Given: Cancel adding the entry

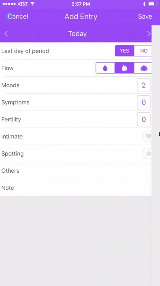Looking at the screenshot, I should tap(18, 16).
